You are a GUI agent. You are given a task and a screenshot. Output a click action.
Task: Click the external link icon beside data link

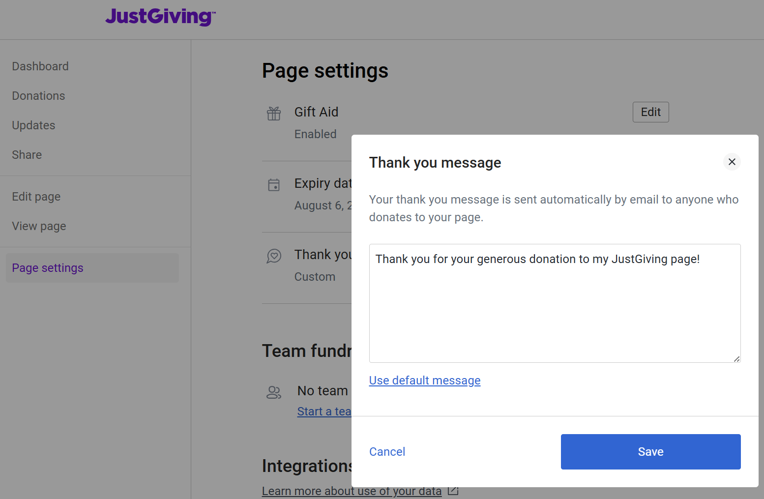coord(453,491)
